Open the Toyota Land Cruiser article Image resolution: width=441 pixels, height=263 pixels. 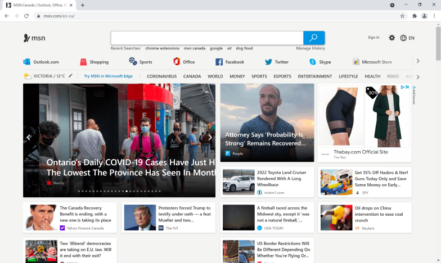[267, 182]
